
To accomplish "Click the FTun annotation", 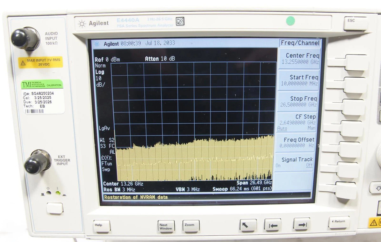I will click(106, 164).
